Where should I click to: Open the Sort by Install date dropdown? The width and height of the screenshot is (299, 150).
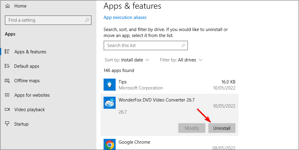point(127,60)
